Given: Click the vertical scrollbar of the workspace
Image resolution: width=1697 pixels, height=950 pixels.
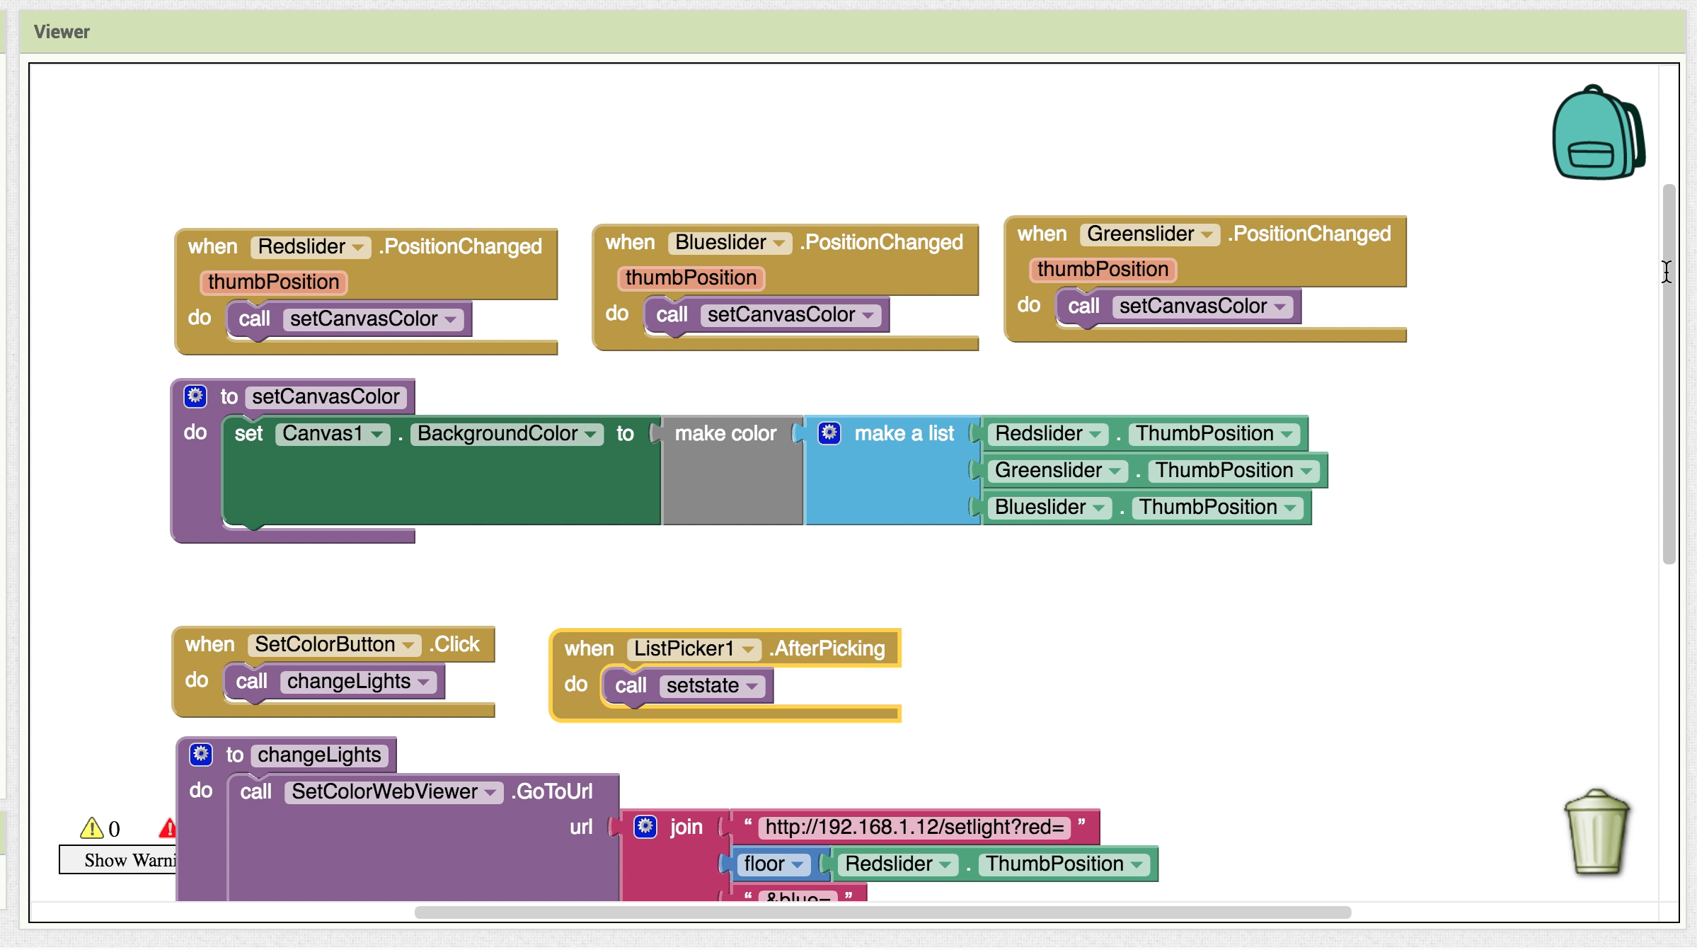Looking at the screenshot, I should click(1669, 374).
